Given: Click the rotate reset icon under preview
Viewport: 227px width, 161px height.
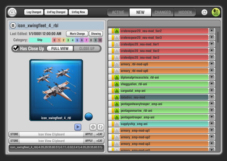Looking at the screenshot, I should [100, 127].
